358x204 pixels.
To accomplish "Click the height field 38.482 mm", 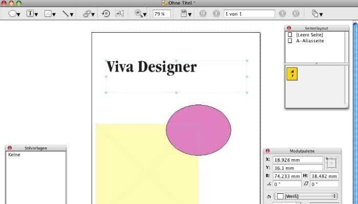I will point(324,176).
